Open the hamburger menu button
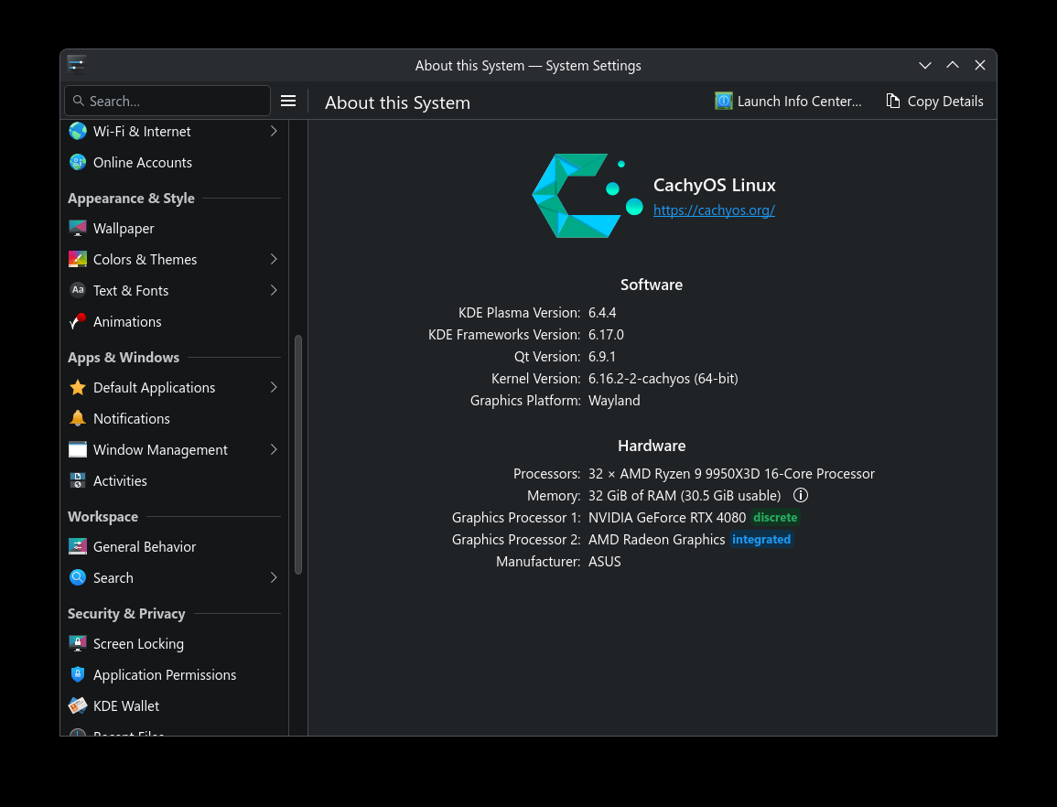 288,102
